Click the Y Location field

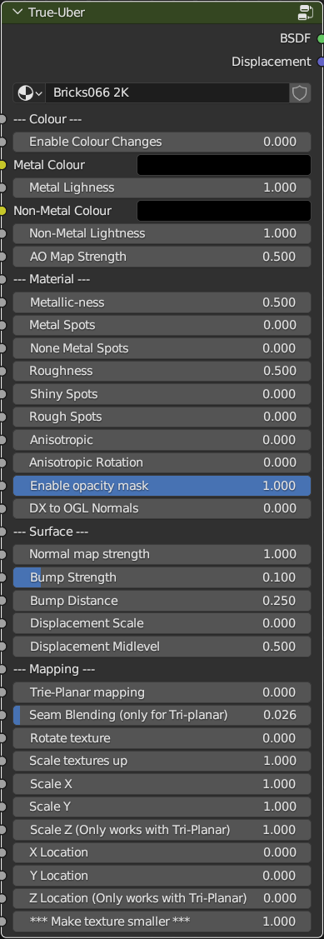162,876
